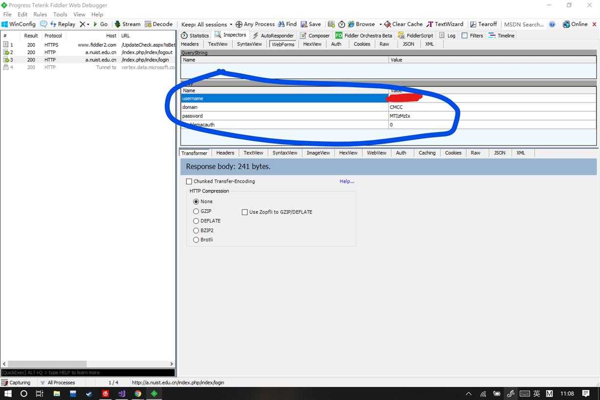Open the AutoResponder tab
This screenshot has width=600, height=400.
273,36
